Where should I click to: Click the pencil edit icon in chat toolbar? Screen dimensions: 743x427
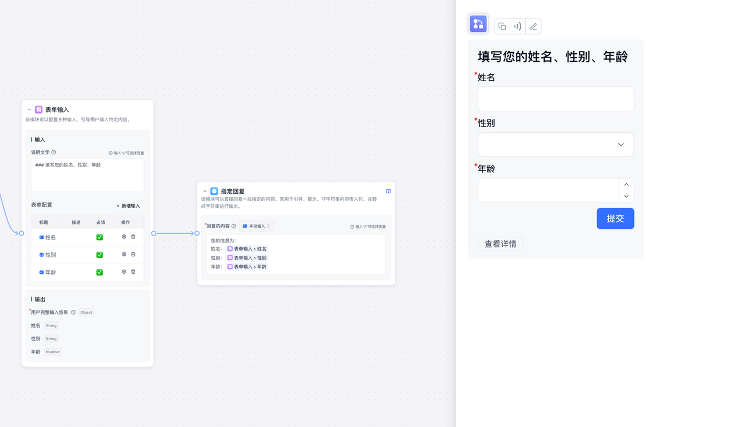click(533, 26)
